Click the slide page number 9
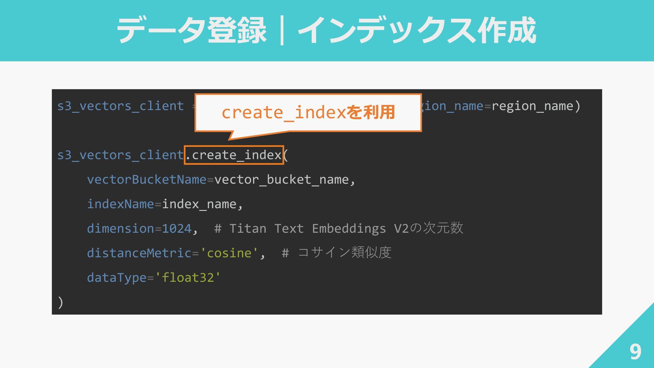Image resolution: width=654 pixels, height=368 pixels. [635, 352]
